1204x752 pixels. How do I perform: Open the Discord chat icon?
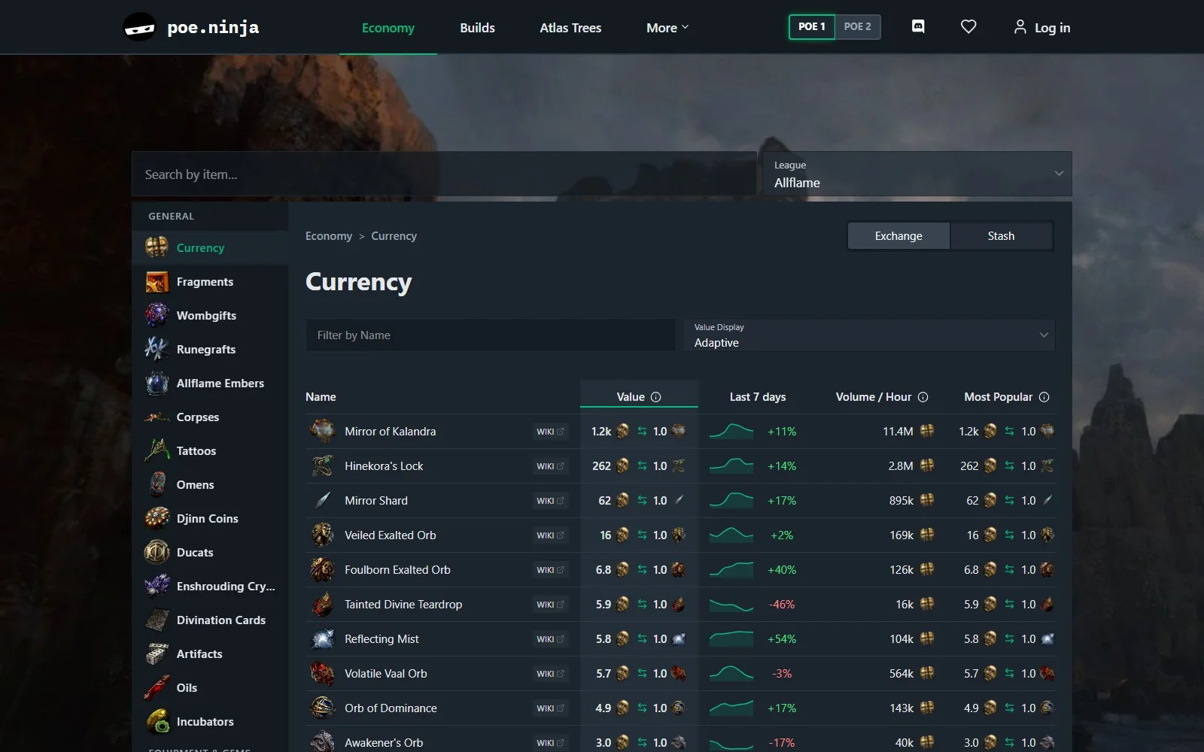click(918, 26)
